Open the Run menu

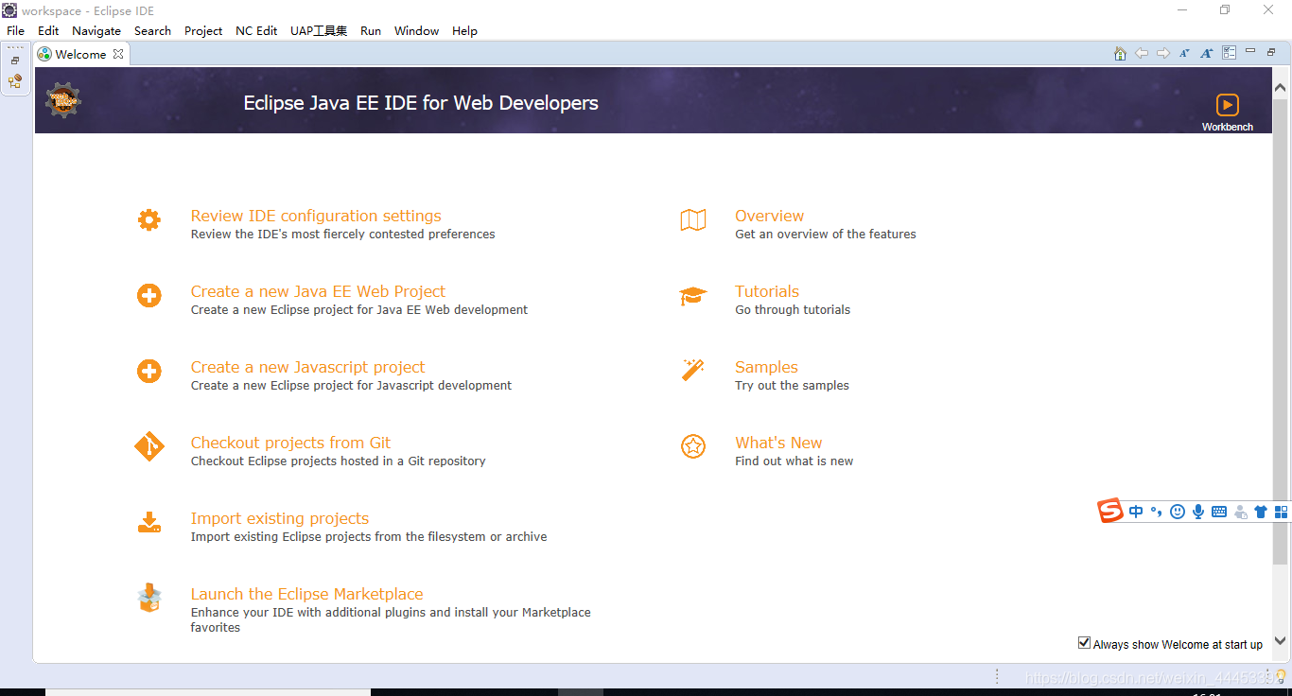371,30
